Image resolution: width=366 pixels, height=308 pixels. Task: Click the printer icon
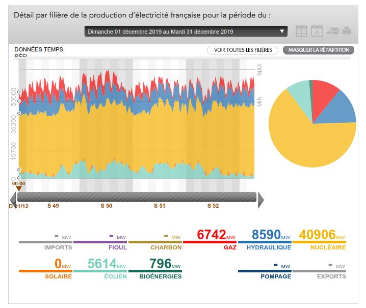[347, 31]
